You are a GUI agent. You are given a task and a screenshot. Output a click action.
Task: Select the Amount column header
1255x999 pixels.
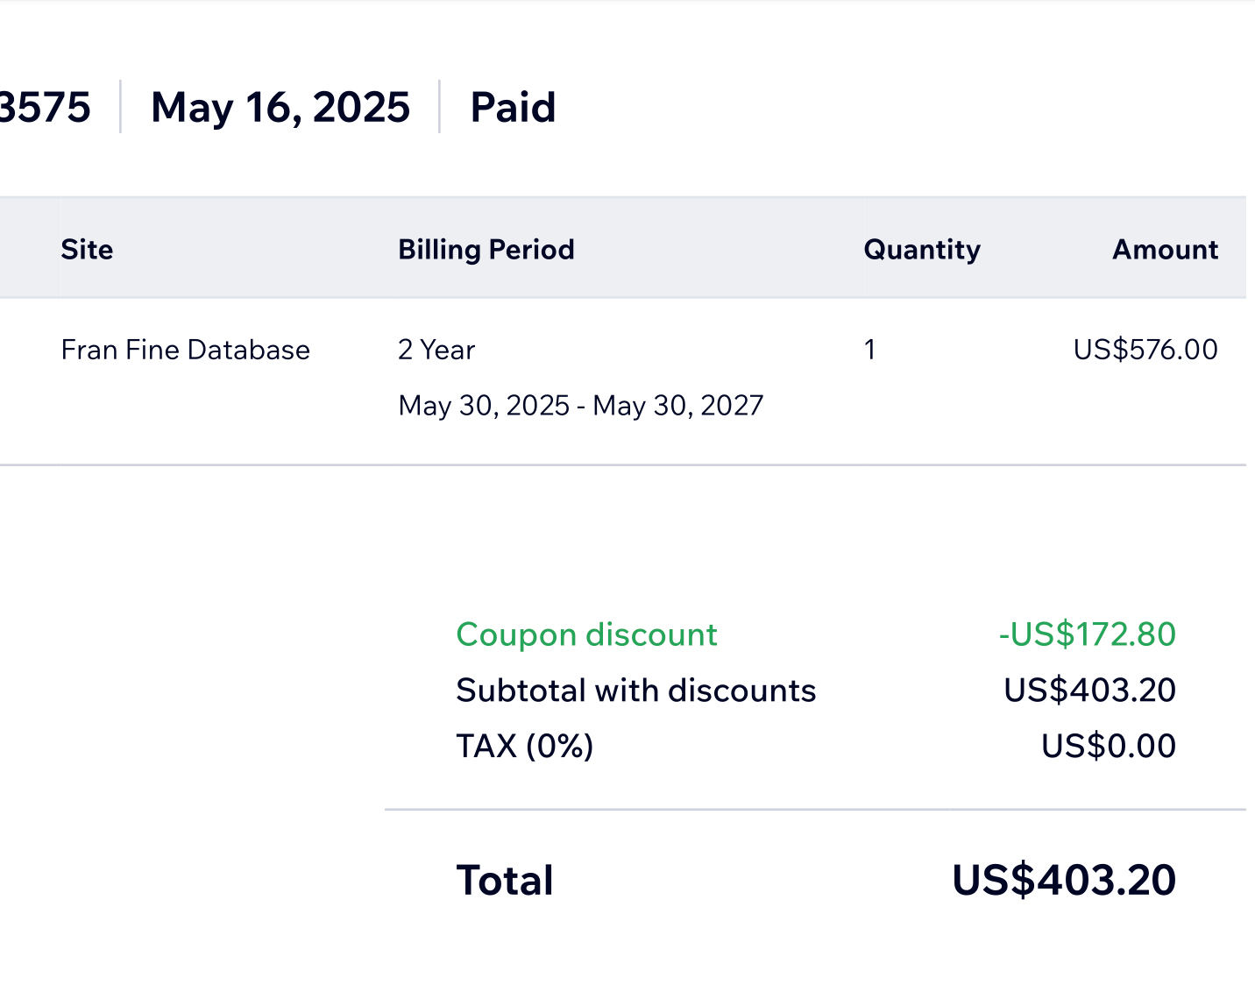pyautogui.click(x=1165, y=250)
